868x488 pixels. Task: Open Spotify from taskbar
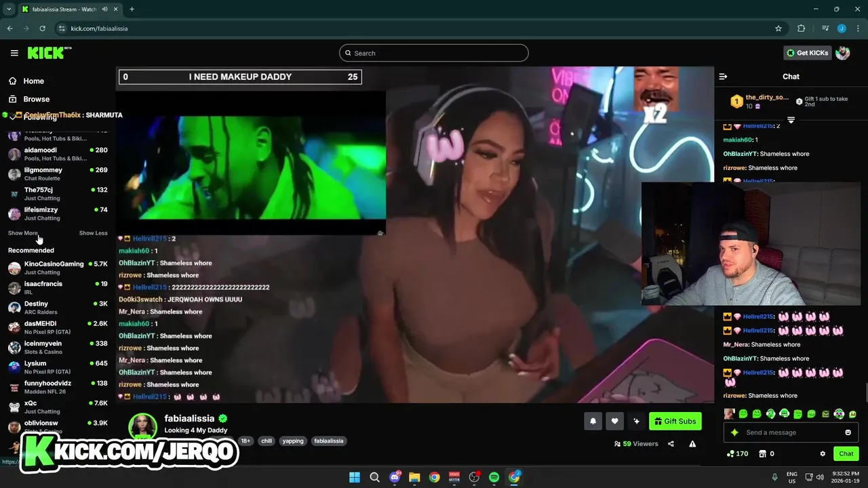coord(494,477)
